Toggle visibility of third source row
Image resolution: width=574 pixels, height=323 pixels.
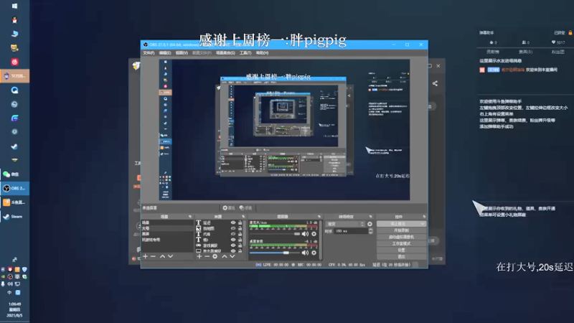pos(232,234)
